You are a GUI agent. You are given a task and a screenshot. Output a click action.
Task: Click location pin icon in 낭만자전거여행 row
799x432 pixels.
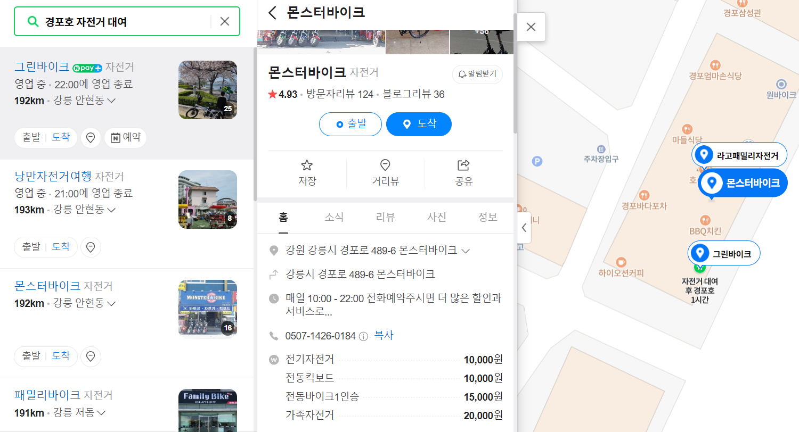pos(91,247)
